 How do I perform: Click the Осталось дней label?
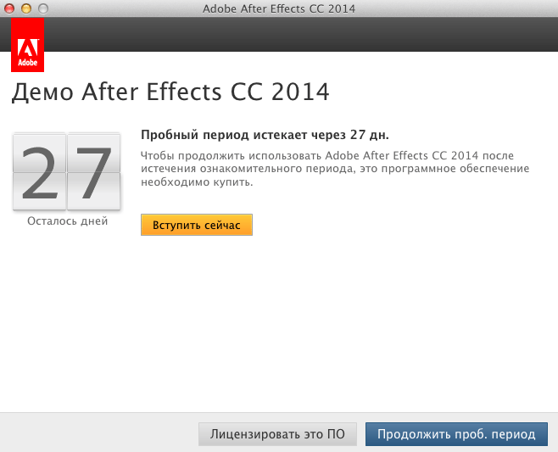tap(67, 221)
